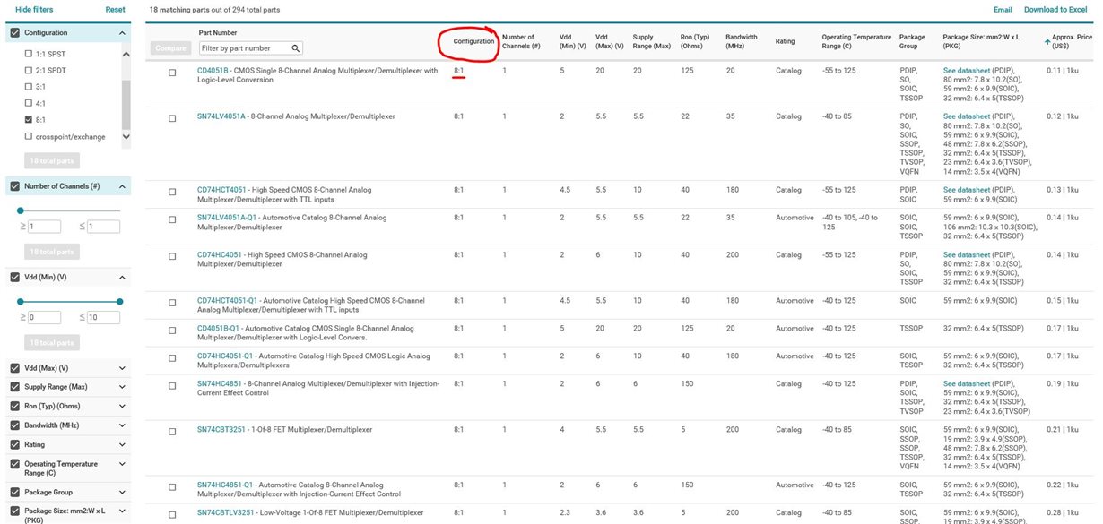Download results to Excel

pyautogui.click(x=1056, y=9)
